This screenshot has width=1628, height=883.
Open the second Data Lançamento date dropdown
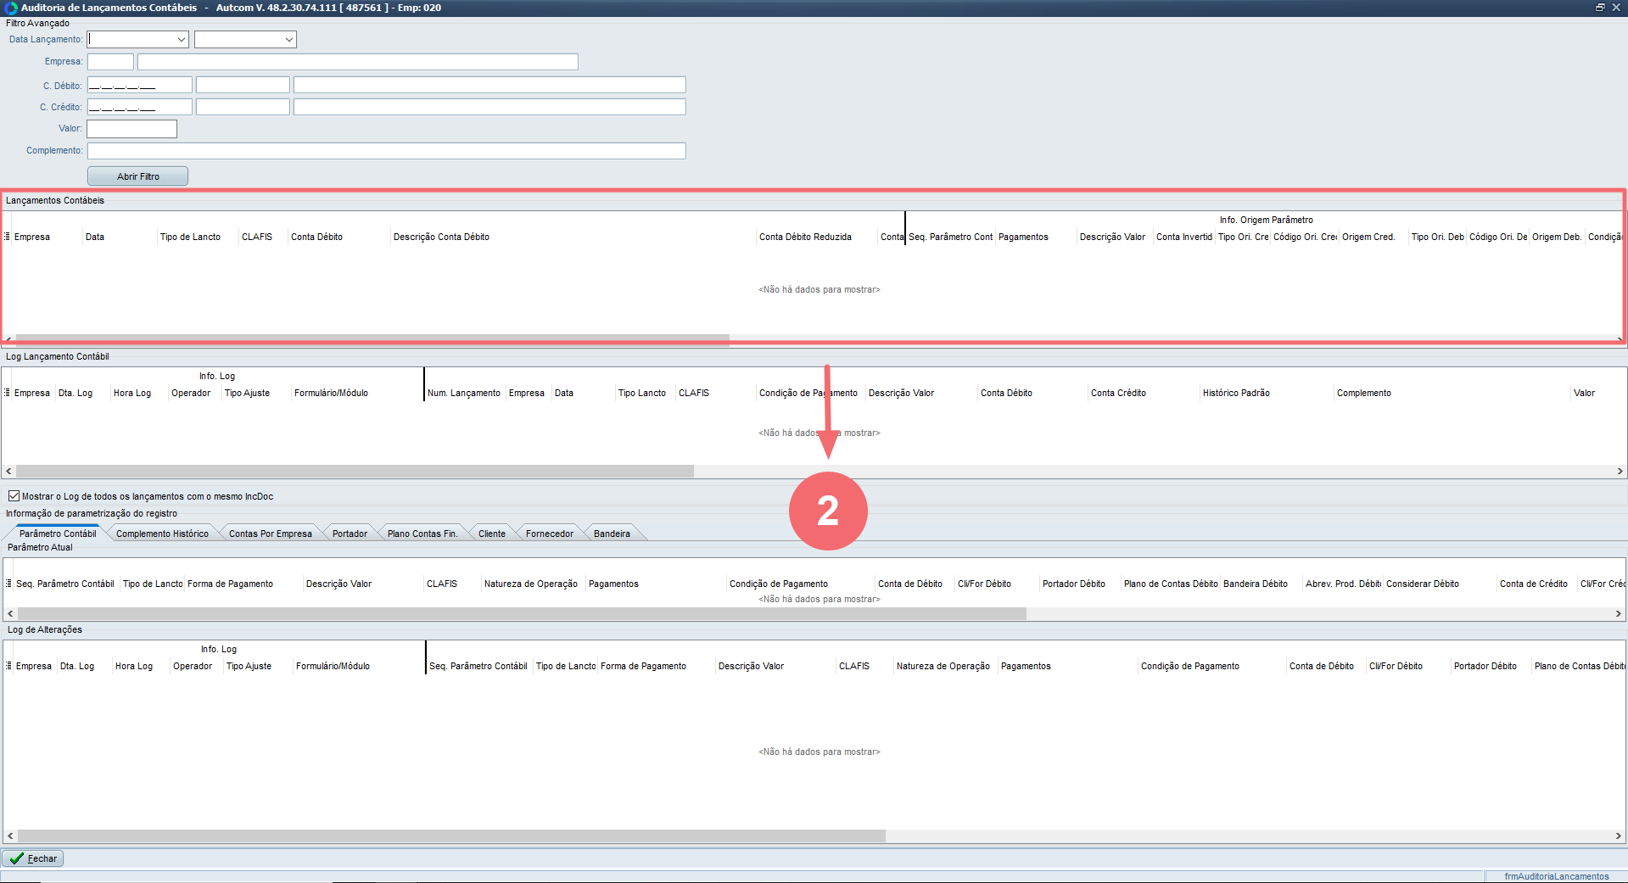tap(288, 40)
